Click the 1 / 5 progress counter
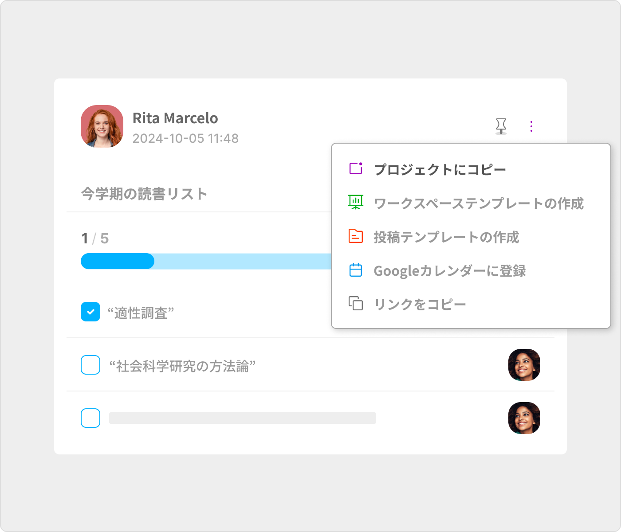This screenshot has height=532, width=621. 95,239
